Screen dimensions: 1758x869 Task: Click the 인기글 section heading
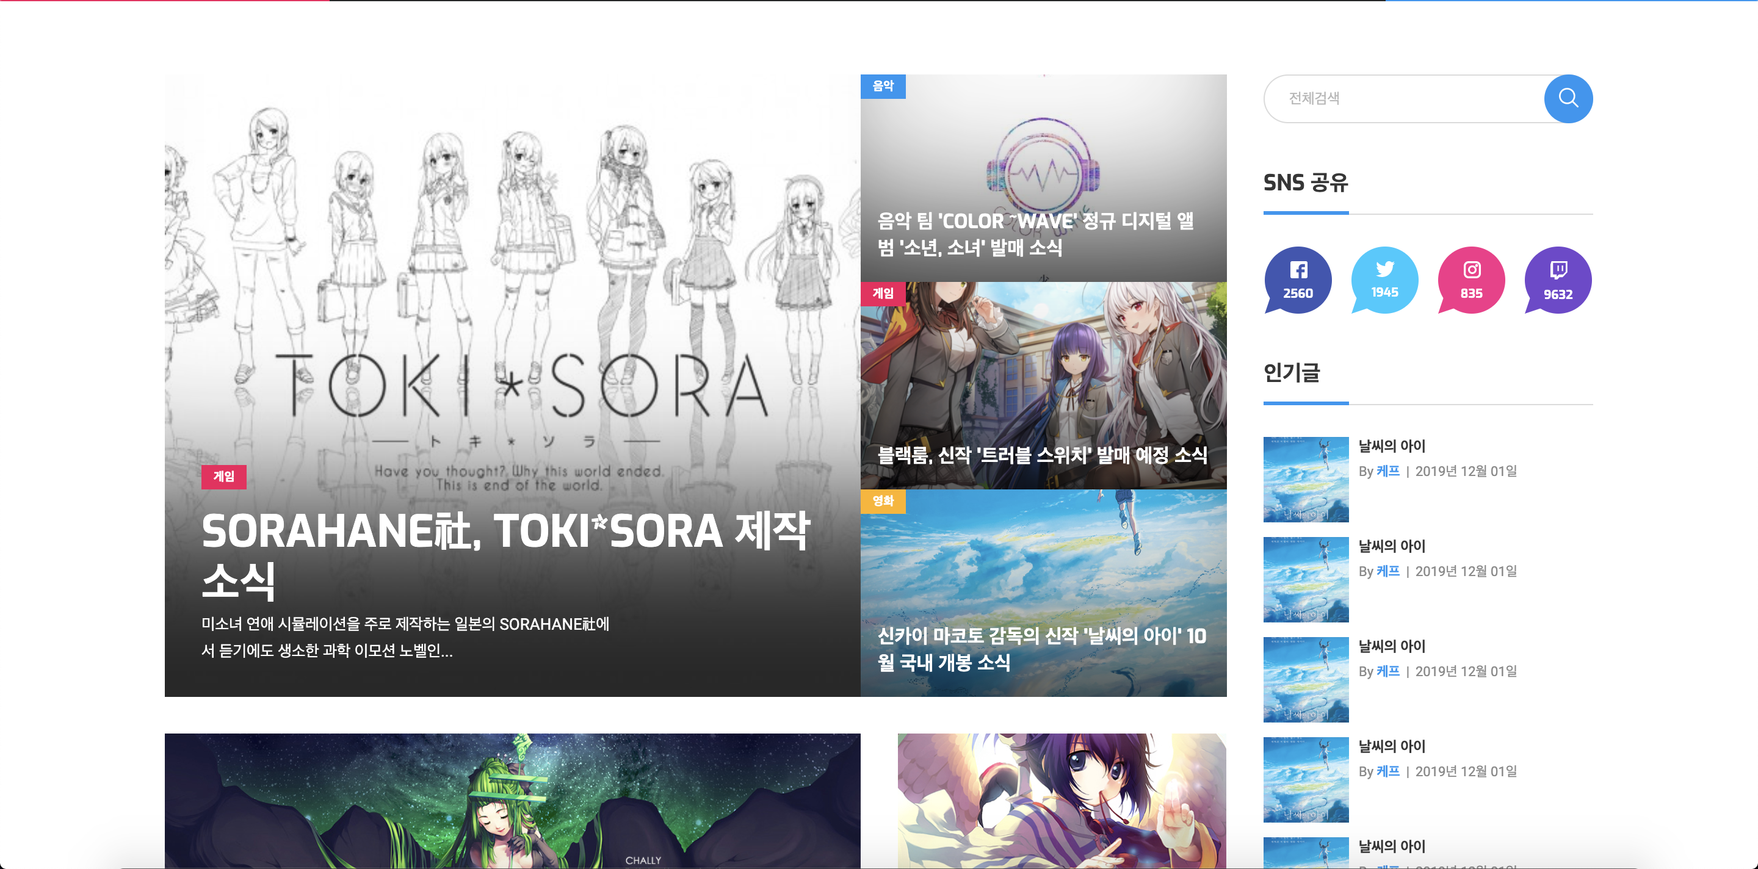coord(1291,372)
